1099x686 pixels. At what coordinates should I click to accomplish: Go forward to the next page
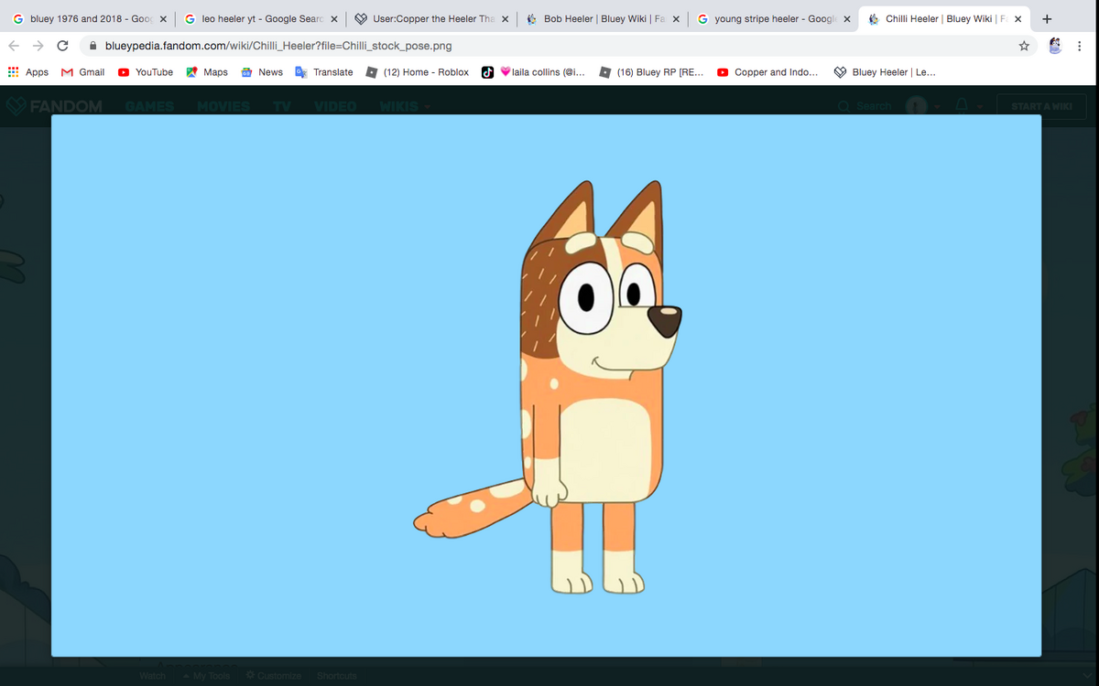click(38, 46)
